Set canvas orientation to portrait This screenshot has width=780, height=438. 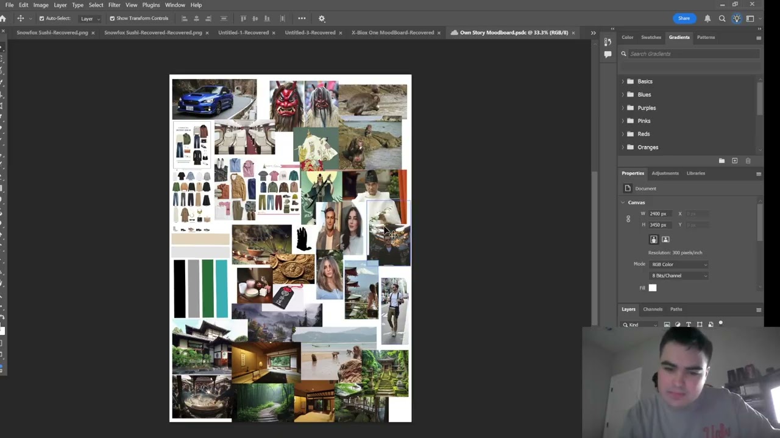point(654,240)
